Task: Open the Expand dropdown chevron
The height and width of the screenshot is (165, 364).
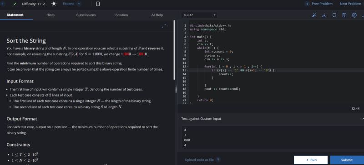Action: pos(79,4)
